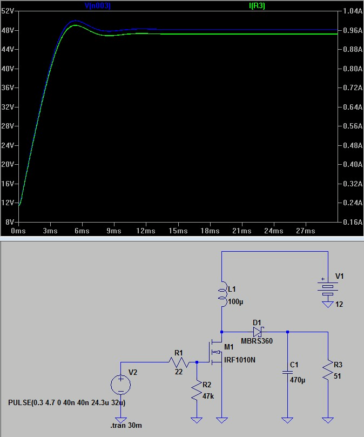Click the PULSE source parameters text
The image size is (364, 437).
[66, 403]
